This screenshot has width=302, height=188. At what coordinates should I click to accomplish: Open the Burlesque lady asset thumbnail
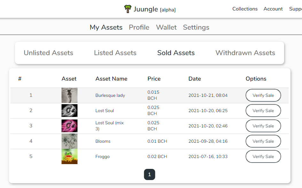(69, 95)
